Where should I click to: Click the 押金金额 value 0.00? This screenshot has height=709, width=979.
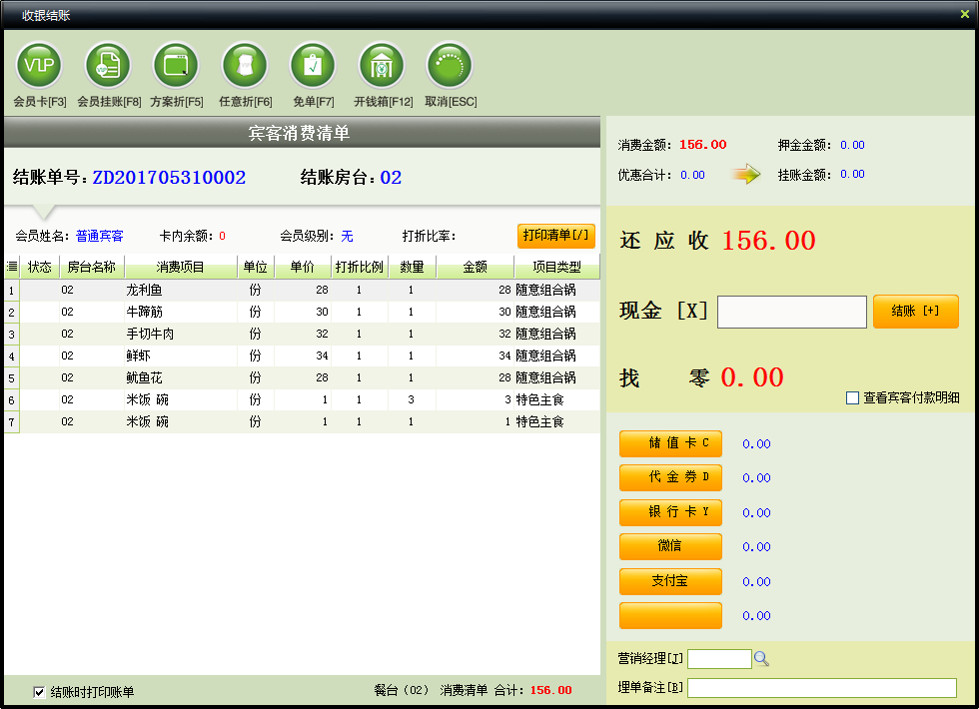(852, 145)
